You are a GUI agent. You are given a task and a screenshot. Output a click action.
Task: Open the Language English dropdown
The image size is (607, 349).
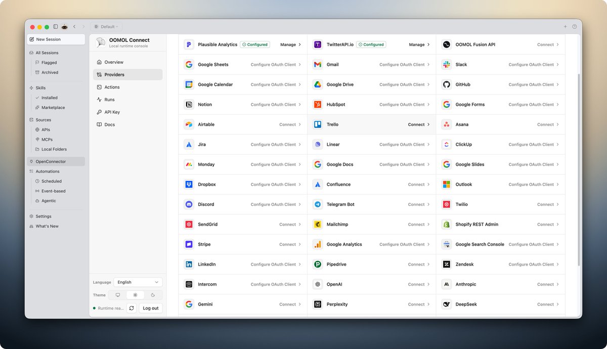(138, 282)
